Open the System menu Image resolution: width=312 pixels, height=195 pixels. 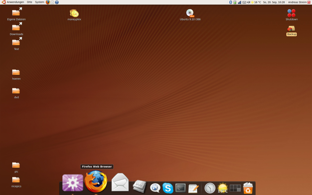pos(40,2)
